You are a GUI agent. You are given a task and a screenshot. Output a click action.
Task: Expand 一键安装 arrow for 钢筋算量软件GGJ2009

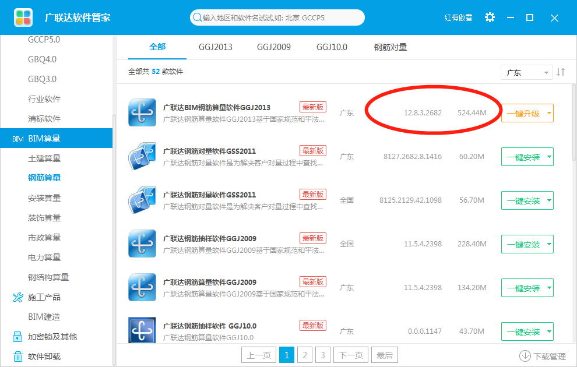[549, 288]
